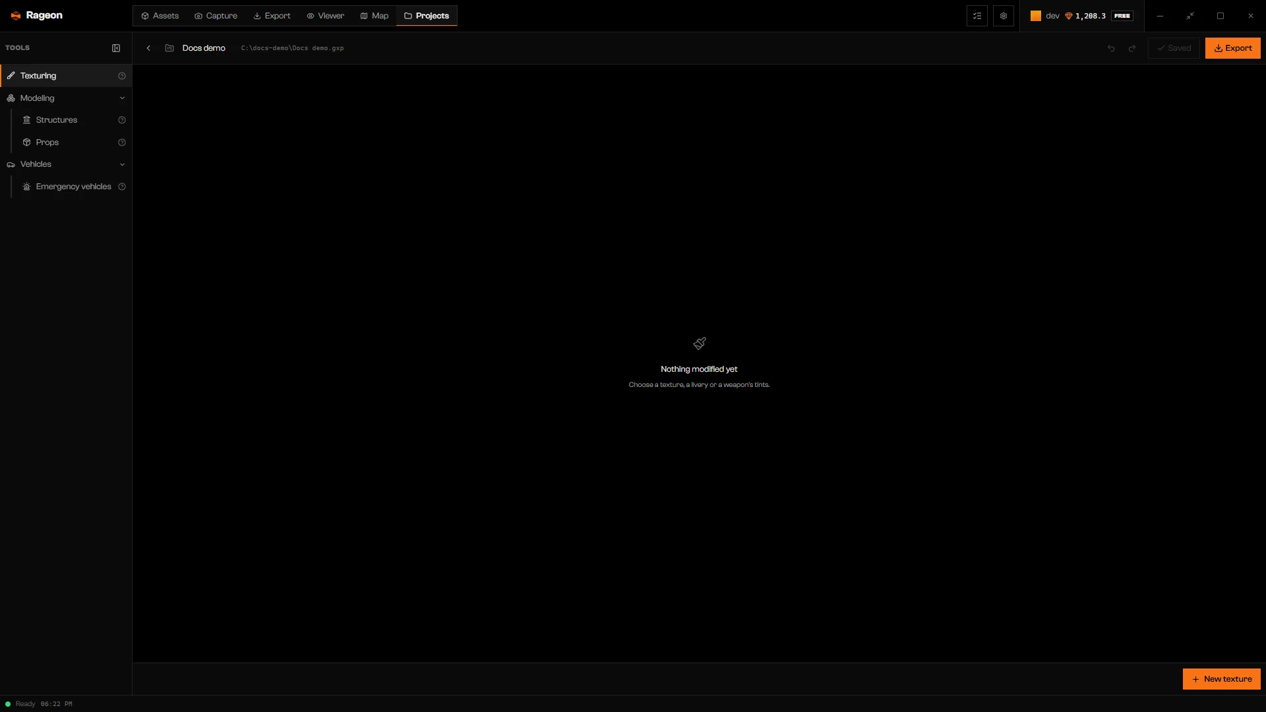Collapse the Vehicles group chevron
Viewport: 1266px width, 712px height.
coord(122,164)
